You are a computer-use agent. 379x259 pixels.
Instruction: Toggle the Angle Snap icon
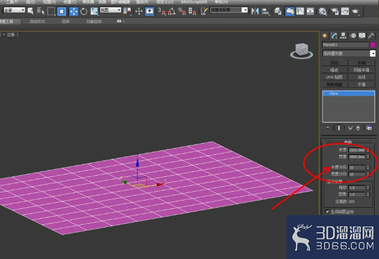point(171,11)
